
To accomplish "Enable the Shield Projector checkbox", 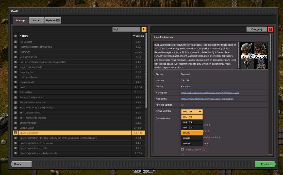I will coord(15,123).
